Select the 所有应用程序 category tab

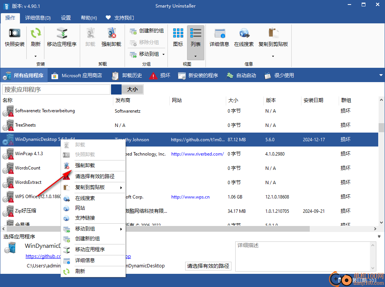(24, 75)
